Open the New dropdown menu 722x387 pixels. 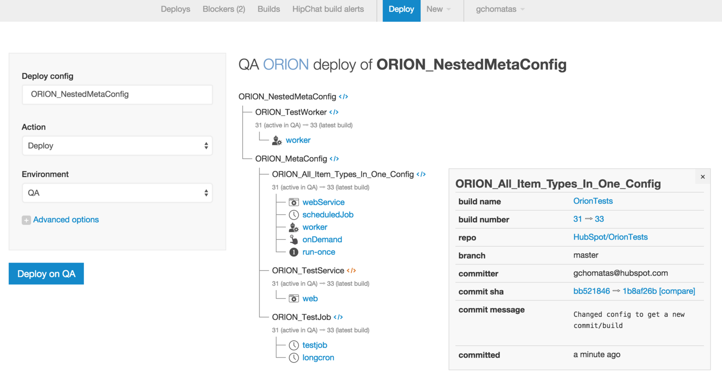coord(438,9)
